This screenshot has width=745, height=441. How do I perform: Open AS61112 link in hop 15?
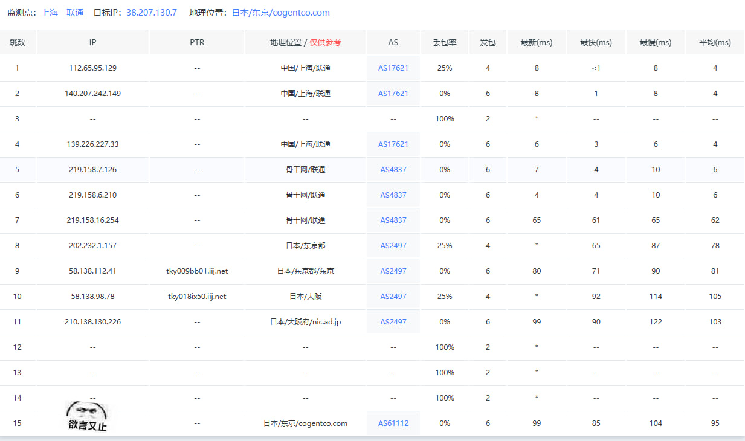tap(393, 423)
